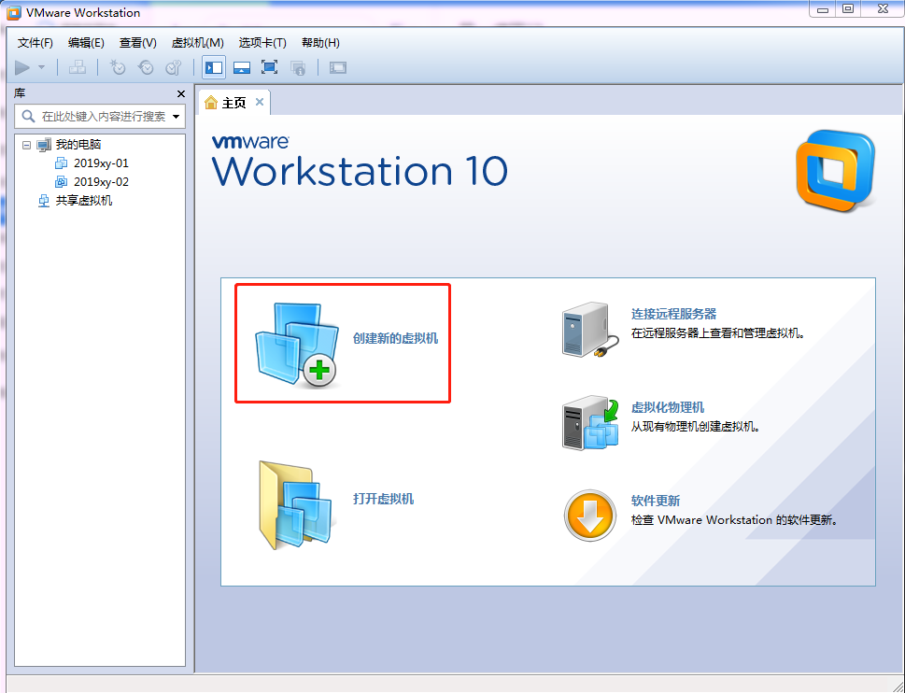Minimize the VMware Workstation window
Image resolution: width=905 pixels, height=693 pixels.
click(823, 9)
